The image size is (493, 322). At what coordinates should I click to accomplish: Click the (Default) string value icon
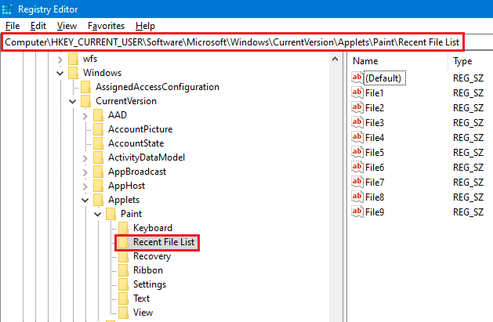pos(357,78)
